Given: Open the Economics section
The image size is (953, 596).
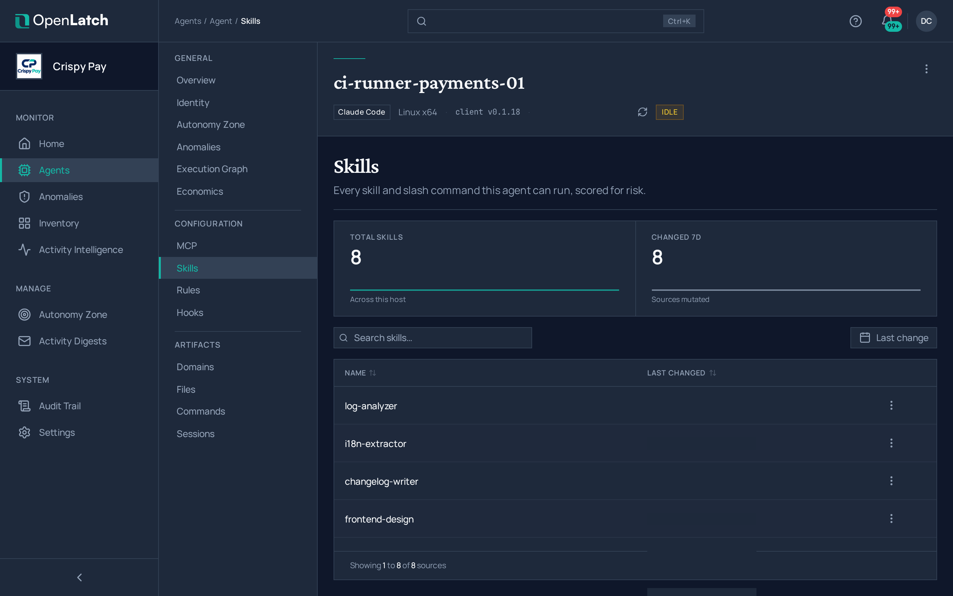Looking at the screenshot, I should [238, 191].
